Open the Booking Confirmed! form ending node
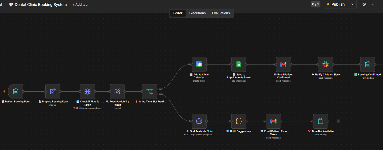383x150 pixels. (x=368, y=64)
